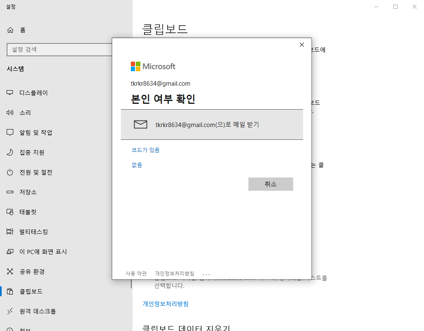
Task: Click the Remote Desktop icon
Action: (x=10, y=311)
